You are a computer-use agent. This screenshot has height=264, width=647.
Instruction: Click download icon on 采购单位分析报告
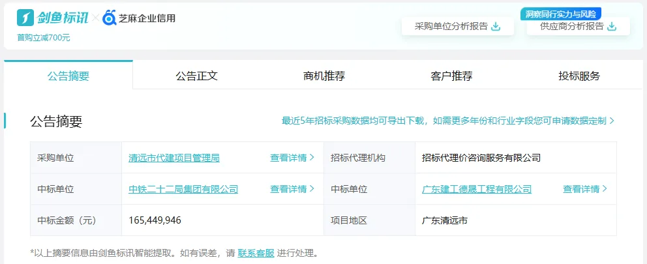click(496, 27)
